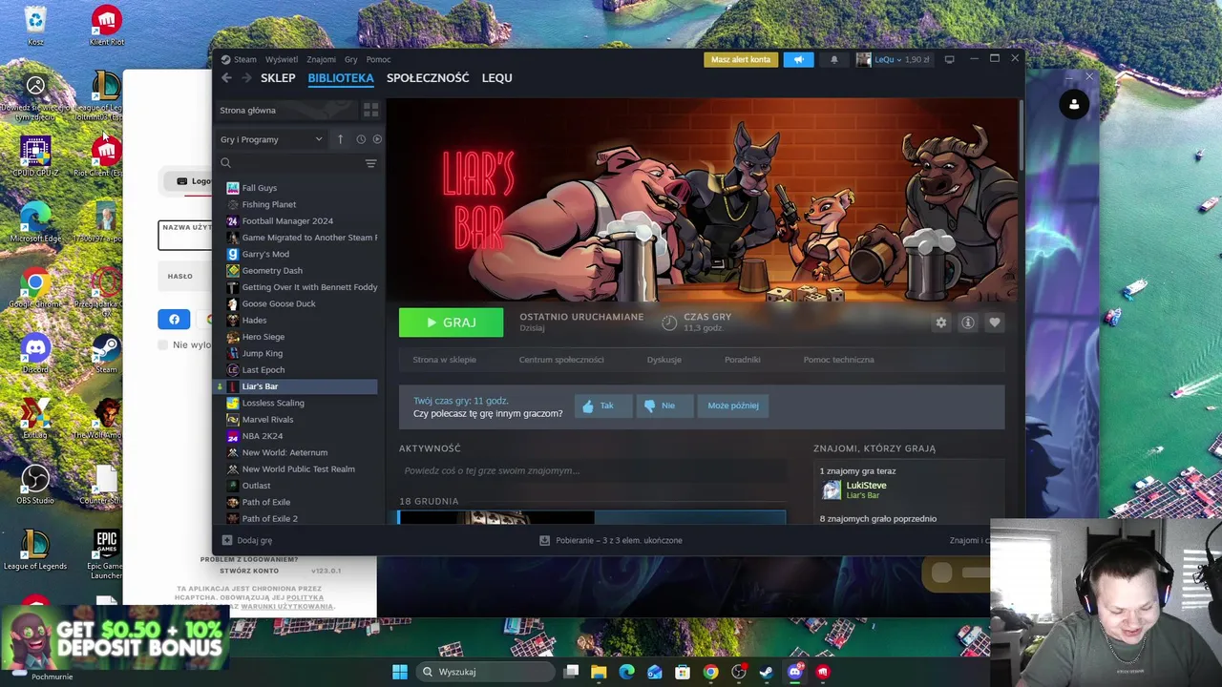This screenshot has height=687, width=1222.
Task: Open the Wyświetl menu
Action: pos(282,59)
